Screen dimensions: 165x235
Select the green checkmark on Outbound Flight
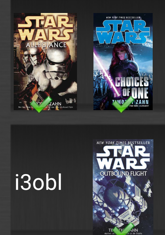pos(123,229)
